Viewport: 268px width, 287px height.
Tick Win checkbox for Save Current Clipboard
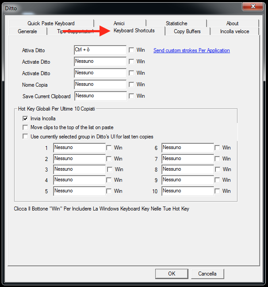(x=131, y=96)
